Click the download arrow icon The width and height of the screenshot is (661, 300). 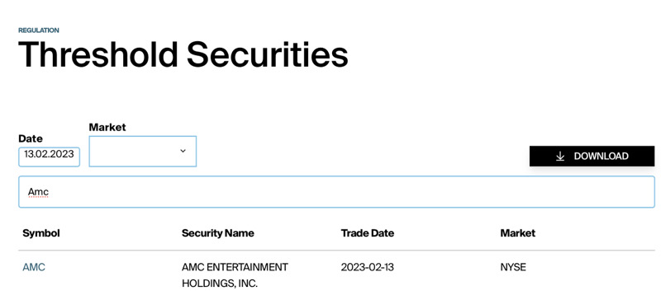click(560, 156)
